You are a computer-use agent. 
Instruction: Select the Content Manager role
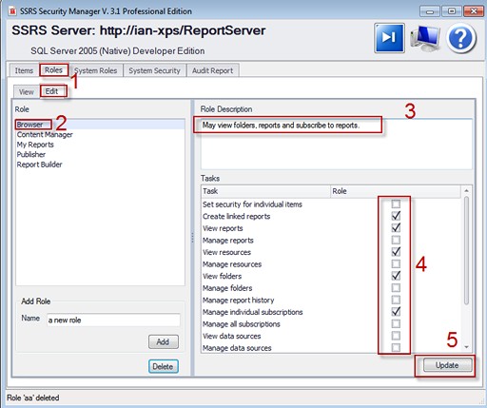(x=100, y=134)
